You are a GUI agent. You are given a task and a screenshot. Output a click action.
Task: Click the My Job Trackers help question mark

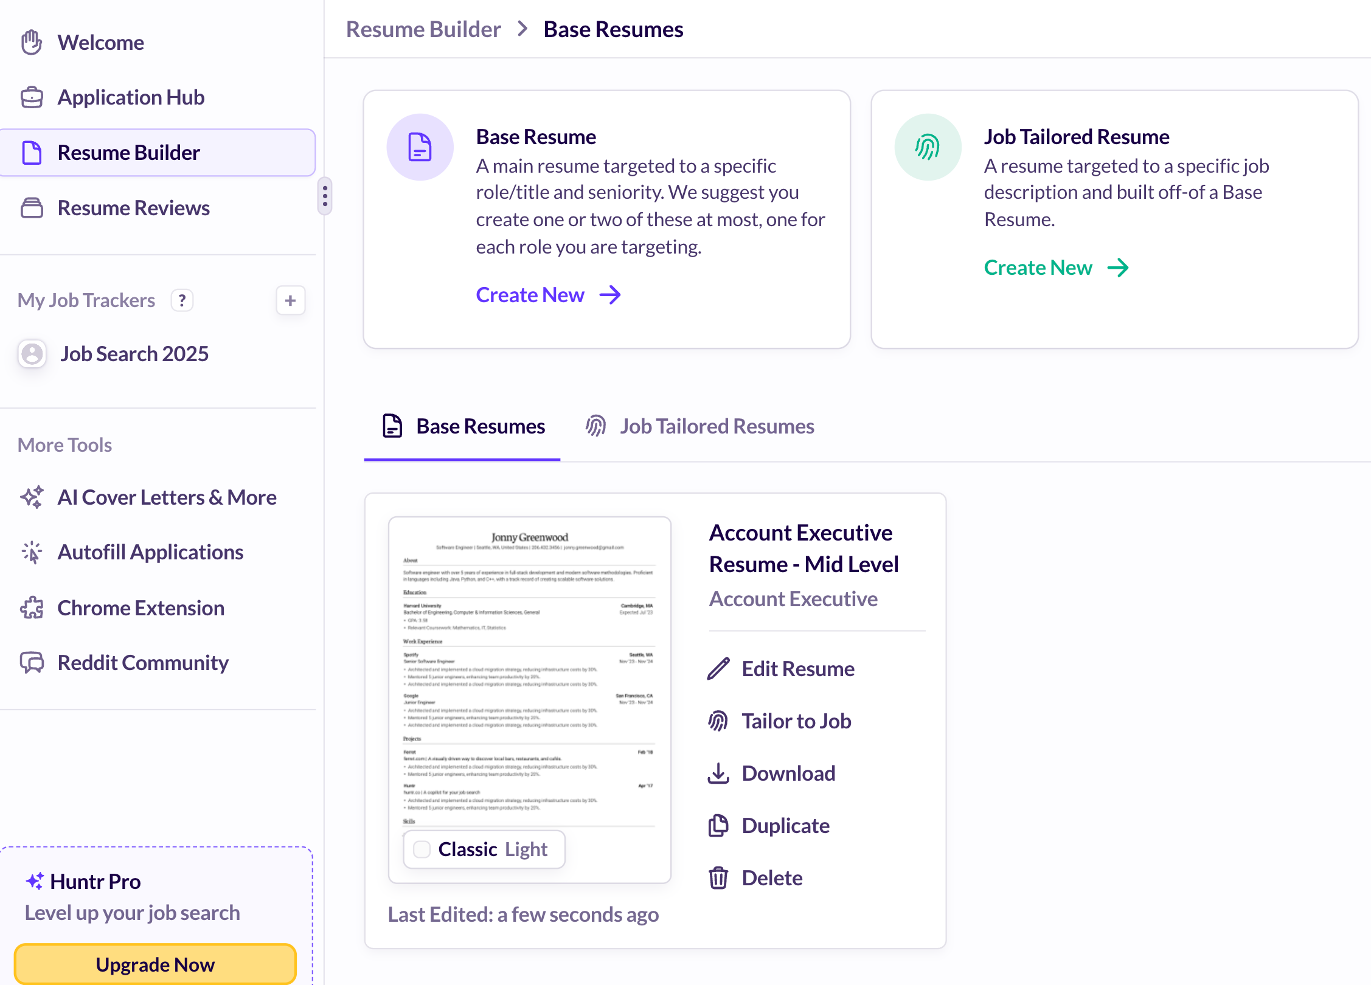pyautogui.click(x=182, y=300)
